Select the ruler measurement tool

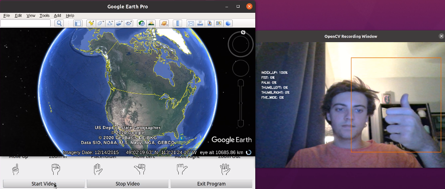[177, 23]
